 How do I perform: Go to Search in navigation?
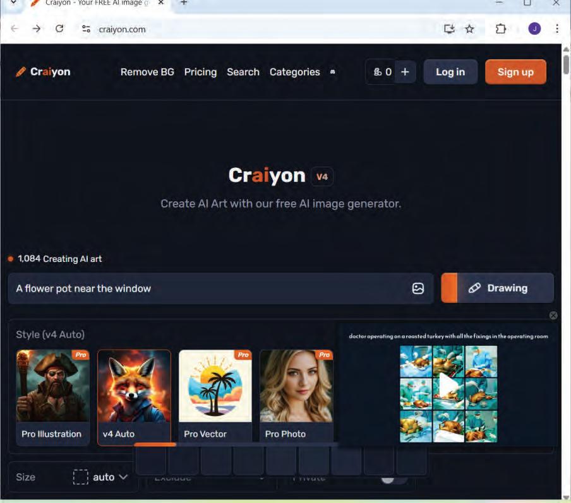pyautogui.click(x=243, y=72)
